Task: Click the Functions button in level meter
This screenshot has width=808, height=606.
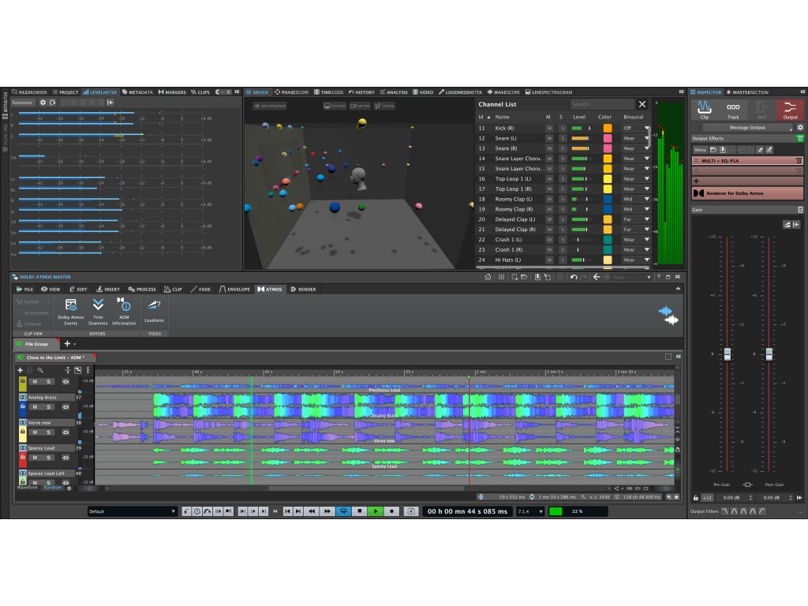Action: pyautogui.click(x=22, y=103)
